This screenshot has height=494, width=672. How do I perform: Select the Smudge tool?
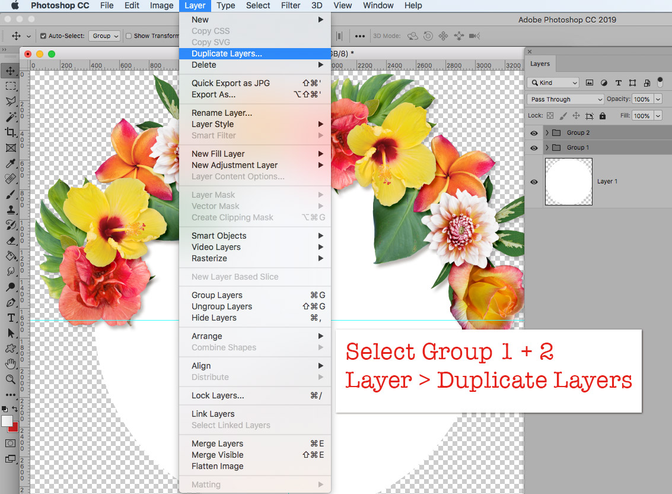(x=10, y=272)
